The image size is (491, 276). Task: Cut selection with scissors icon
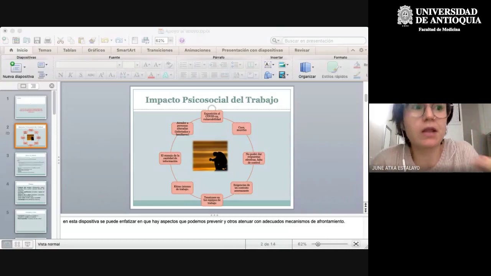pos(60,40)
